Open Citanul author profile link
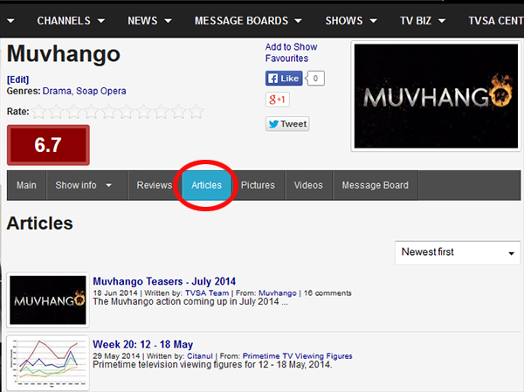The image size is (524, 392). pos(199,356)
